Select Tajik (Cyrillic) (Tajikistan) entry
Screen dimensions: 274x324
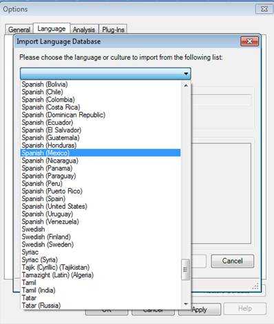coord(101,267)
